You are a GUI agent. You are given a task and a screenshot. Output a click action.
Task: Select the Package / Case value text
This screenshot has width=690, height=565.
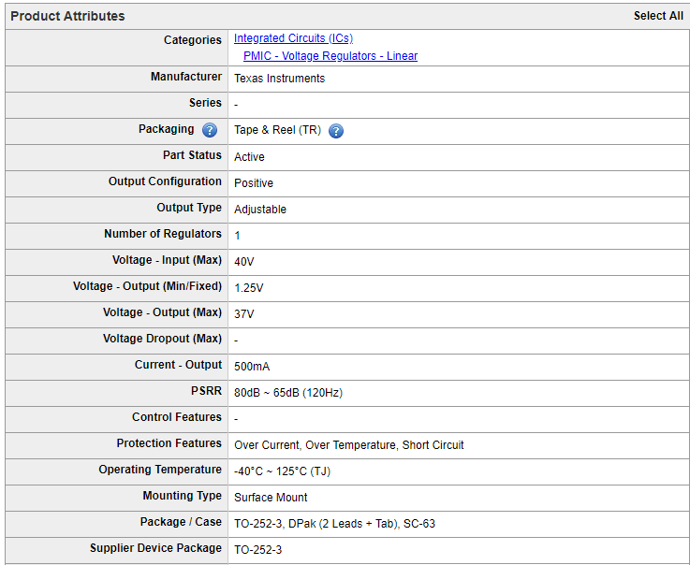[334, 524]
